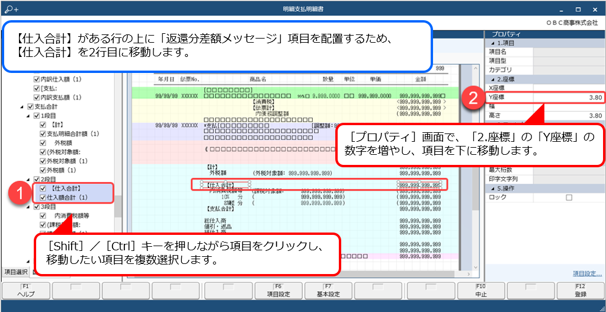Toggle the 【計】 checkbox in 1段目
The width and height of the screenshot is (606, 312).
click(x=43, y=125)
